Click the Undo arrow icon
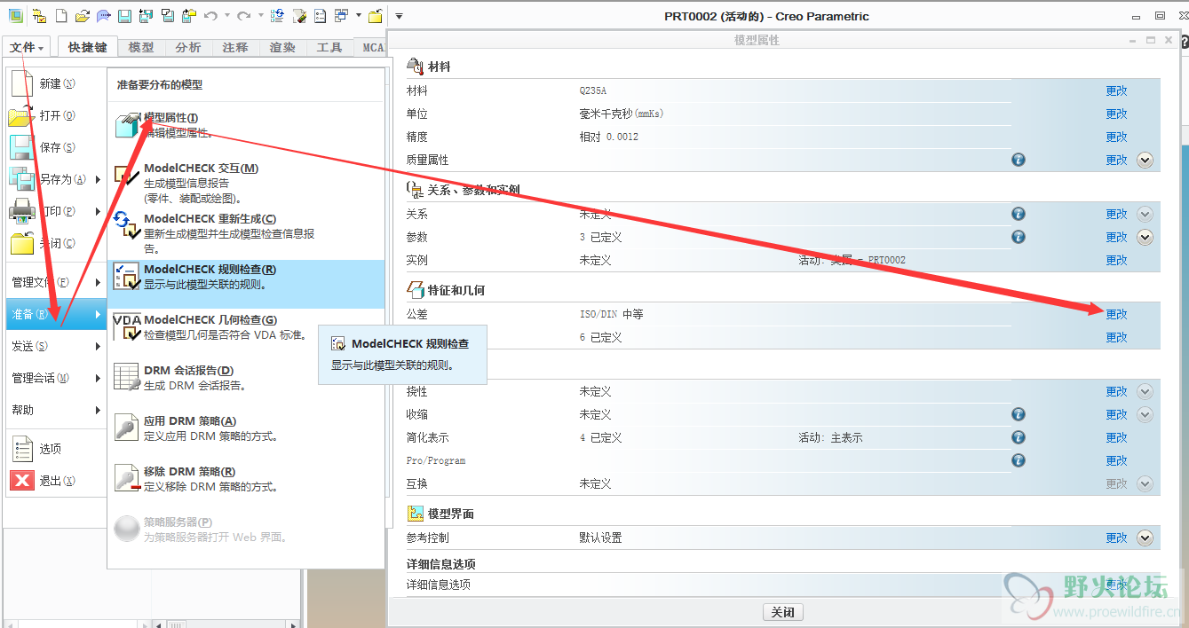Viewport: 1189px width, 628px height. (x=210, y=15)
